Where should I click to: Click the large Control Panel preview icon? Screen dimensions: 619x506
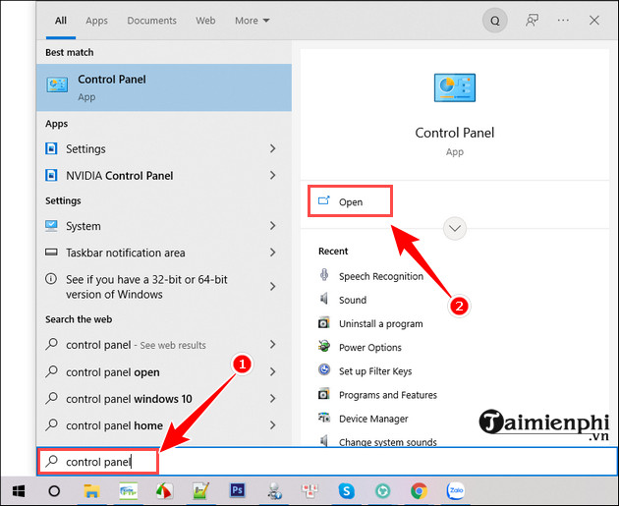click(455, 87)
